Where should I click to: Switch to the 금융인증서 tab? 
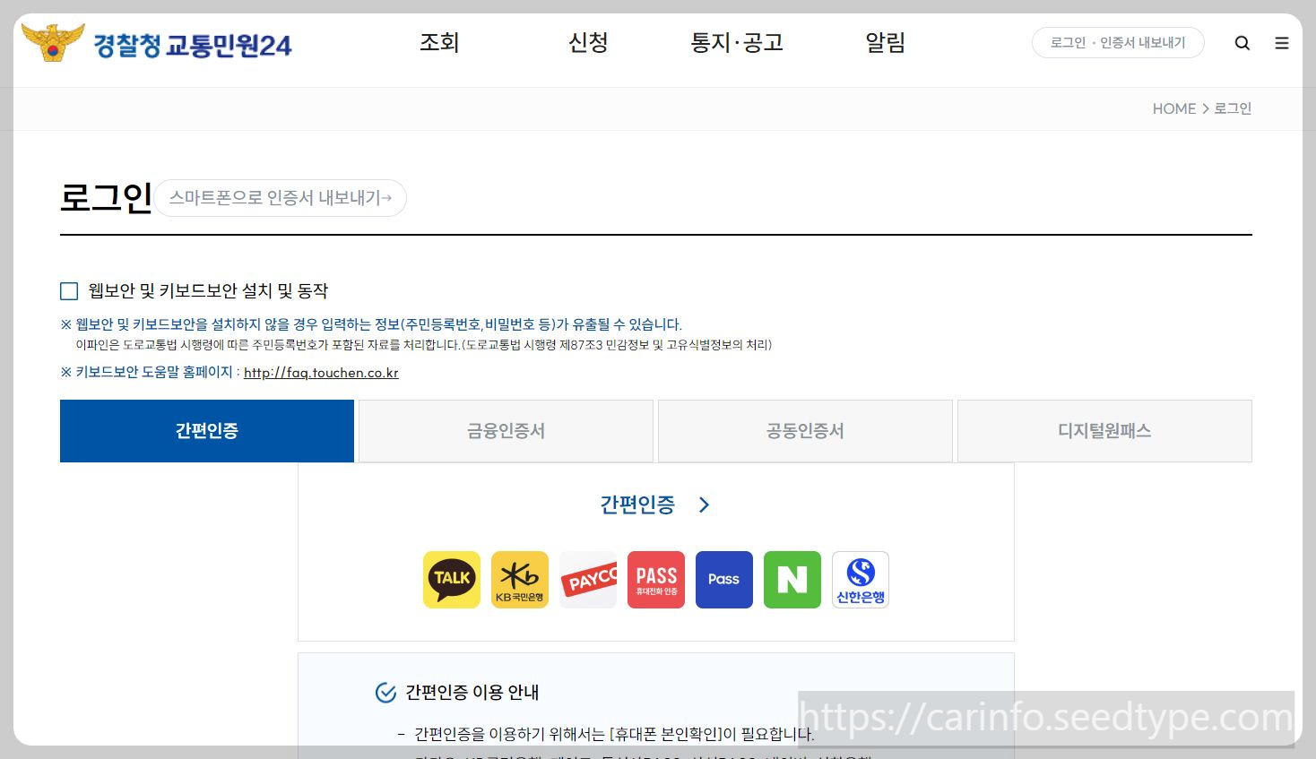pyautogui.click(x=505, y=430)
